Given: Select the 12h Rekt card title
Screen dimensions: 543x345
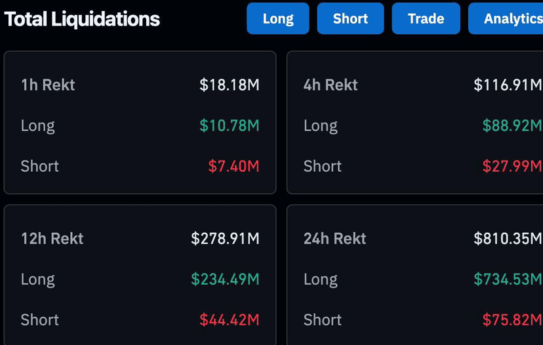Looking at the screenshot, I should (x=52, y=238).
